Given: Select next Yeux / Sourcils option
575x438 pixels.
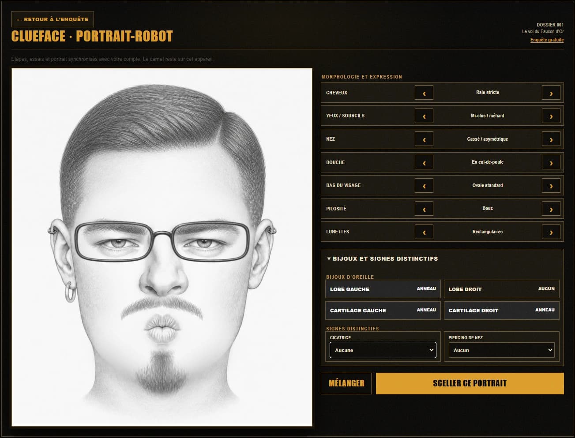Looking at the screenshot, I should [551, 116].
